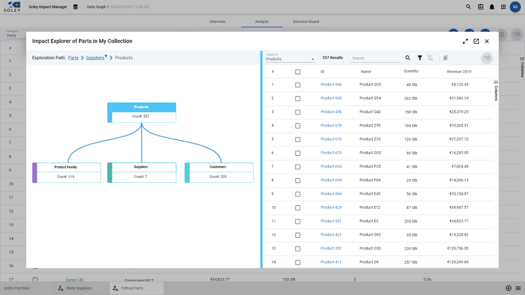Open the Decision Board tab

306,22
